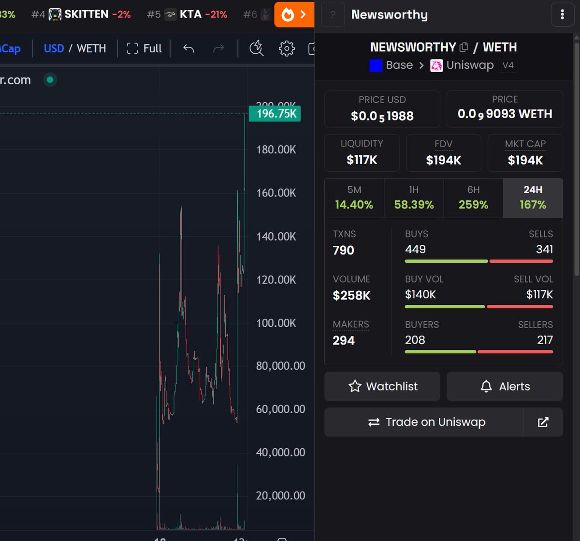Click the FDV $194K box
Viewport: 580px width, 541px height.
click(444, 153)
